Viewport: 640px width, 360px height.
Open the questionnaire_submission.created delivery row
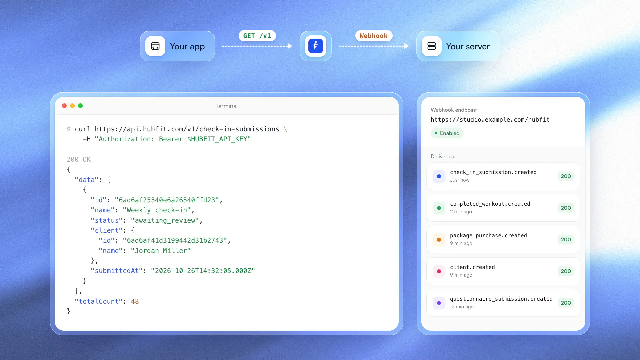[x=503, y=303]
